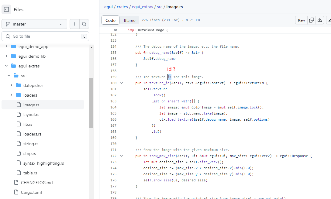Select the Code tab
331x199 pixels.
(110, 20)
